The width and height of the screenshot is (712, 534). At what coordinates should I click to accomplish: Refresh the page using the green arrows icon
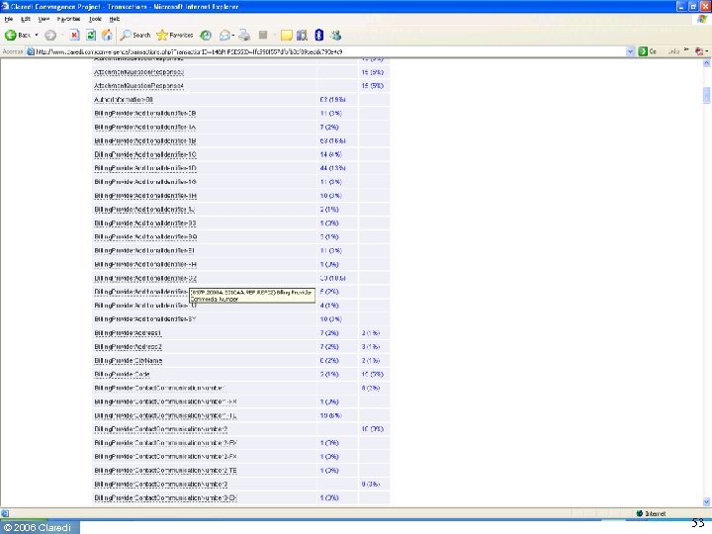[x=91, y=35]
